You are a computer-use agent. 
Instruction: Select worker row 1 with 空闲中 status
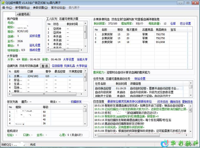click(x=65, y=29)
